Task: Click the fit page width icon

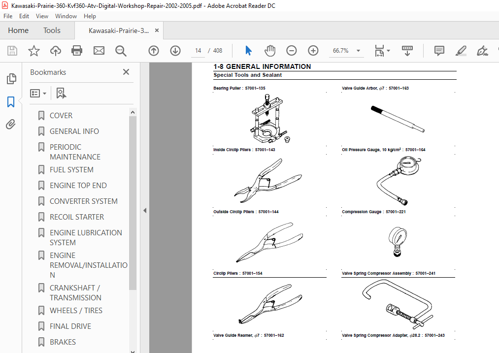Action: [x=379, y=51]
